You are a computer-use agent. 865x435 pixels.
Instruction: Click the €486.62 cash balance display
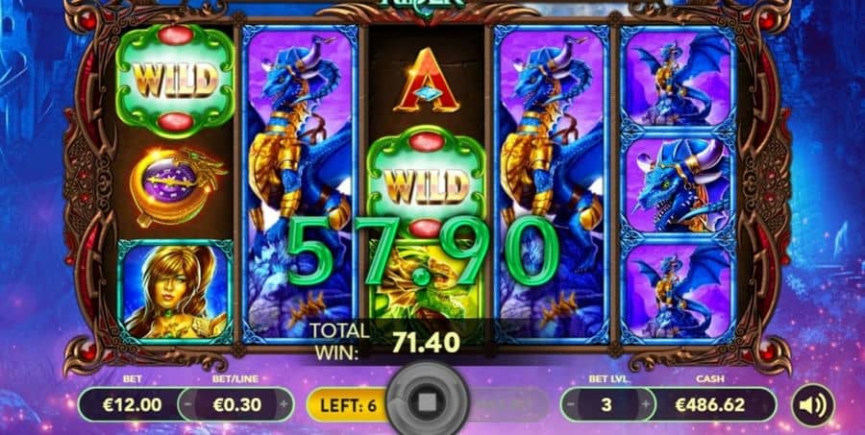(710, 404)
